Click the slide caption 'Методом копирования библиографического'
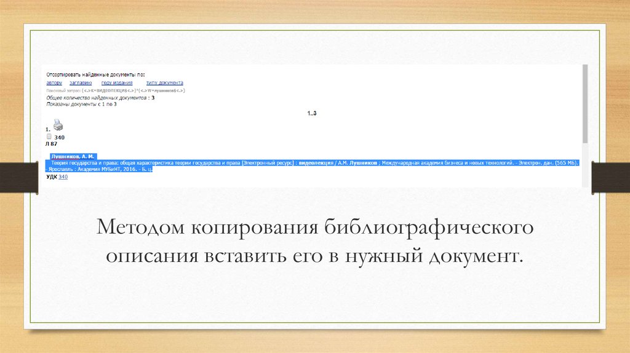 pos(314,228)
